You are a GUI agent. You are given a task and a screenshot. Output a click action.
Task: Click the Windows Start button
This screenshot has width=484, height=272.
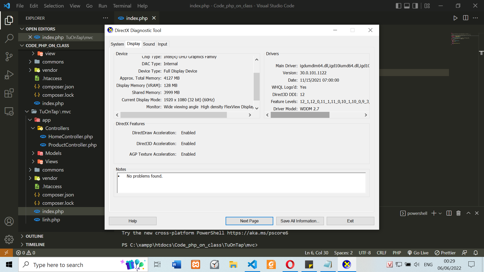click(9, 264)
